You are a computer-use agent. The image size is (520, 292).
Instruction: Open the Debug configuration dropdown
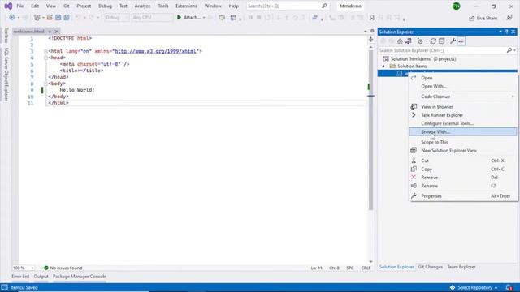coord(117,18)
